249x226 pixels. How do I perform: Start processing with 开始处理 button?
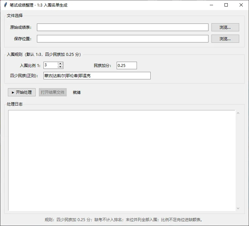[22, 92]
